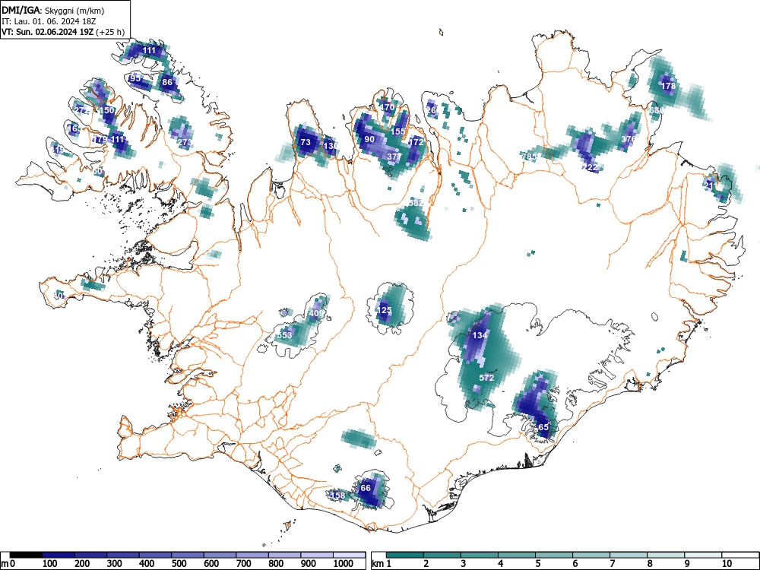Click the legend swatch between 100 and 200 m
This screenshot has height=570, width=760.
tap(59, 555)
